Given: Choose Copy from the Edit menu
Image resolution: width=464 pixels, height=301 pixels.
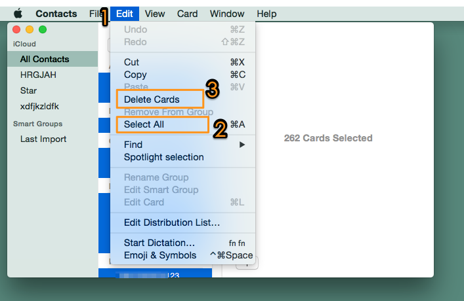Looking at the screenshot, I should (x=183, y=75).
